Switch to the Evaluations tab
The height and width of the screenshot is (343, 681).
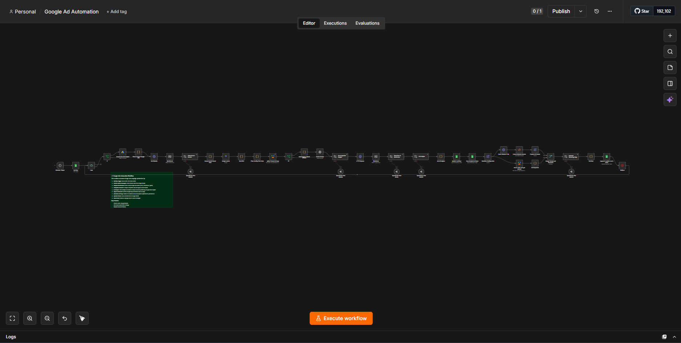point(367,23)
